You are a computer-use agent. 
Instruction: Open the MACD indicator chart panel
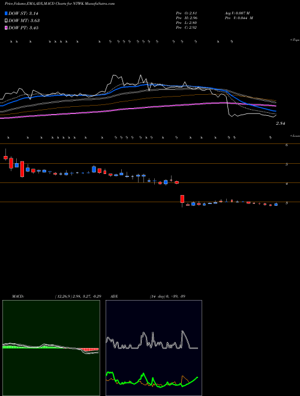pos(51,348)
